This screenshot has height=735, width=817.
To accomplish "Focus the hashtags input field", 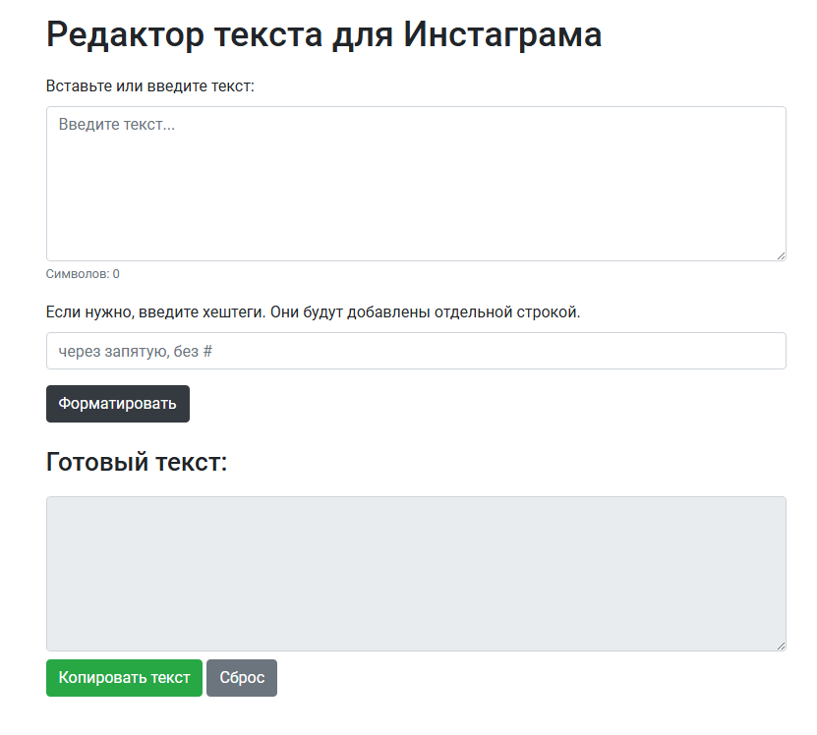I will tap(416, 351).
